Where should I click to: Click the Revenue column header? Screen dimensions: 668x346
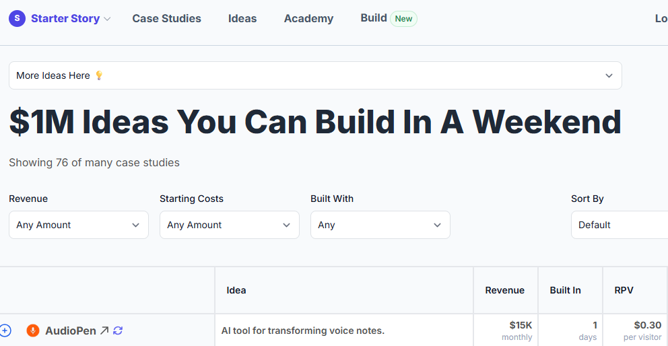pyautogui.click(x=505, y=291)
